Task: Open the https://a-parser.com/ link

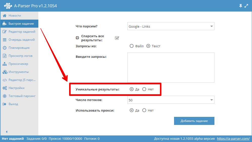Action: click(x=233, y=139)
